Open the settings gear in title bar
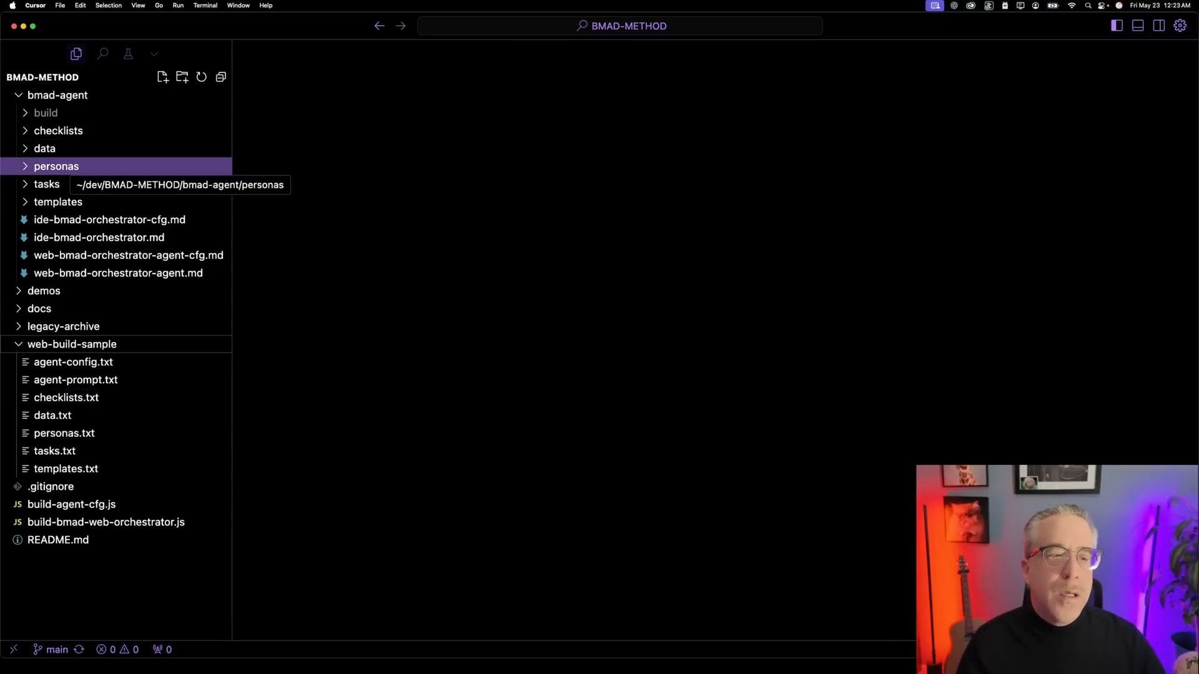Viewport: 1199px width, 674px height. pyautogui.click(x=1180, y=26)
